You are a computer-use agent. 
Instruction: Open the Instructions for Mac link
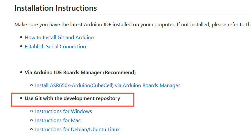pyautogui.click(x=58, y=120)
